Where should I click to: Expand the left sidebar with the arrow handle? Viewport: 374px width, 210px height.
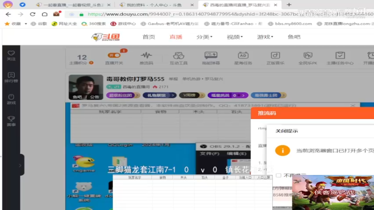pos(20,165)
